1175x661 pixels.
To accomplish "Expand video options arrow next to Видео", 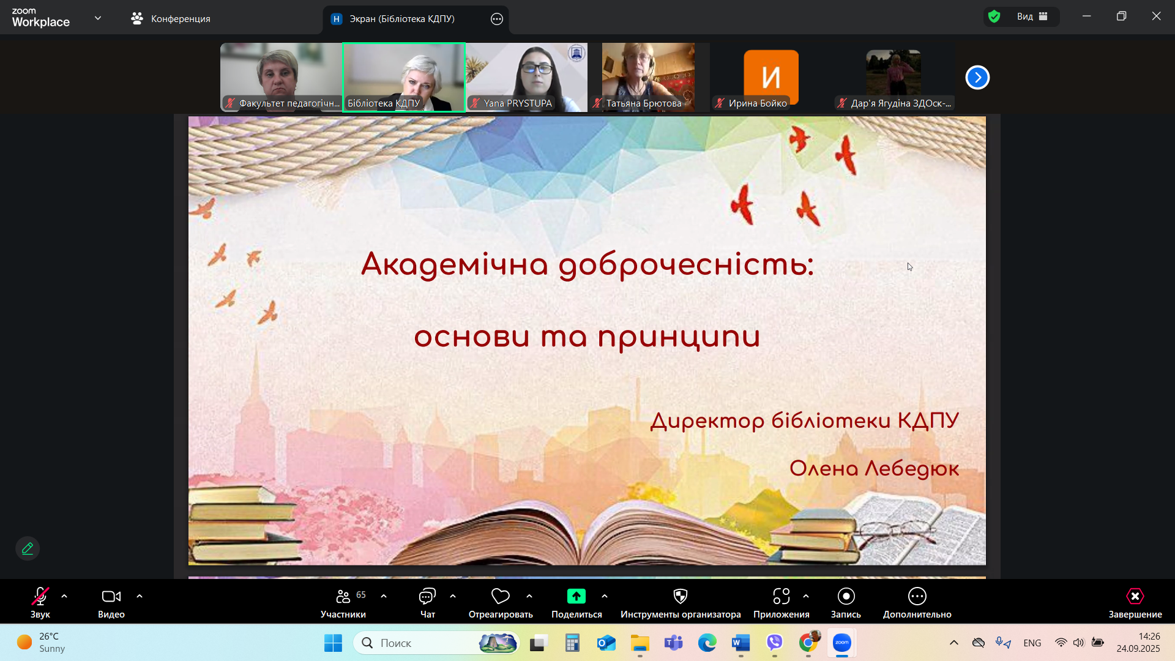I will point(140,596).
